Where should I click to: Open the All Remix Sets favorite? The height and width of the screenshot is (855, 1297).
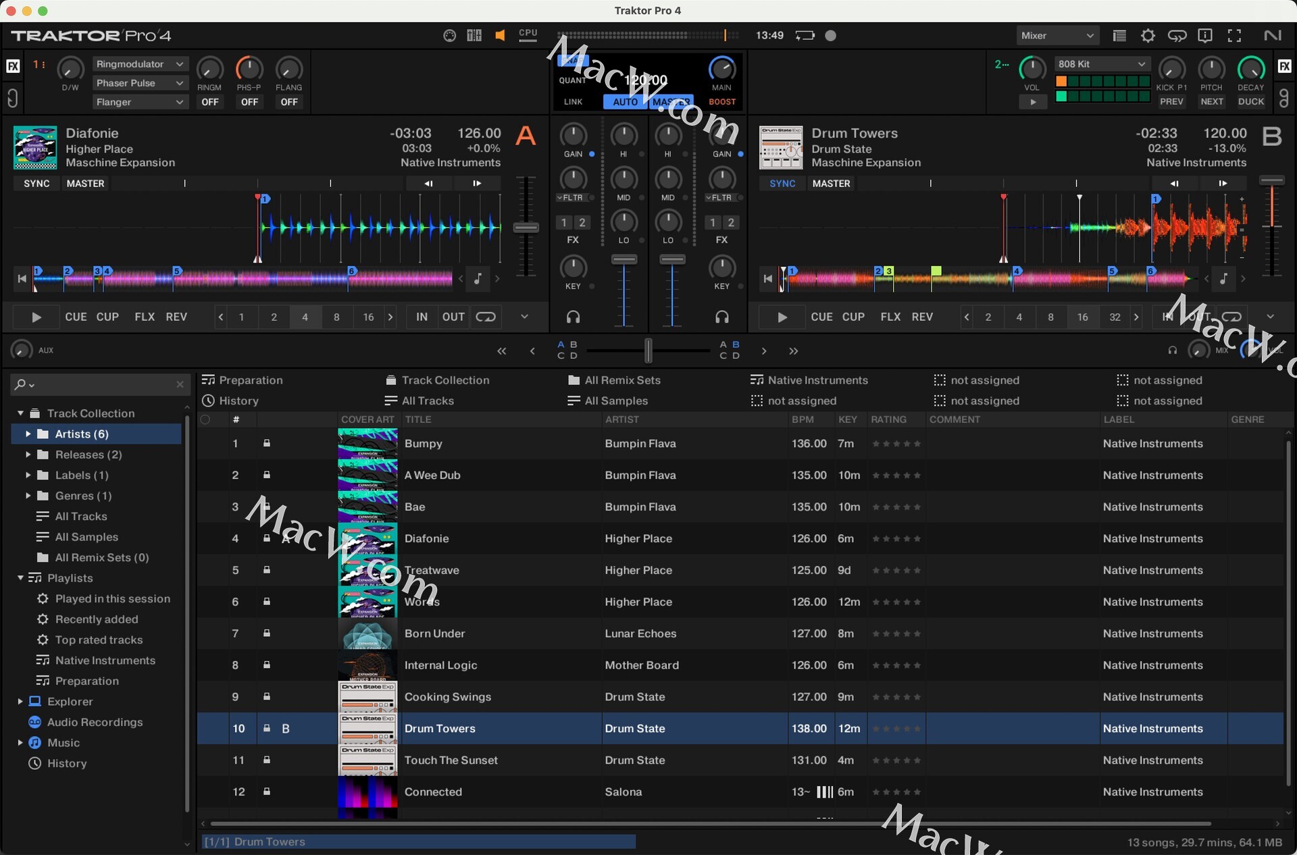[x=614, y=380]
